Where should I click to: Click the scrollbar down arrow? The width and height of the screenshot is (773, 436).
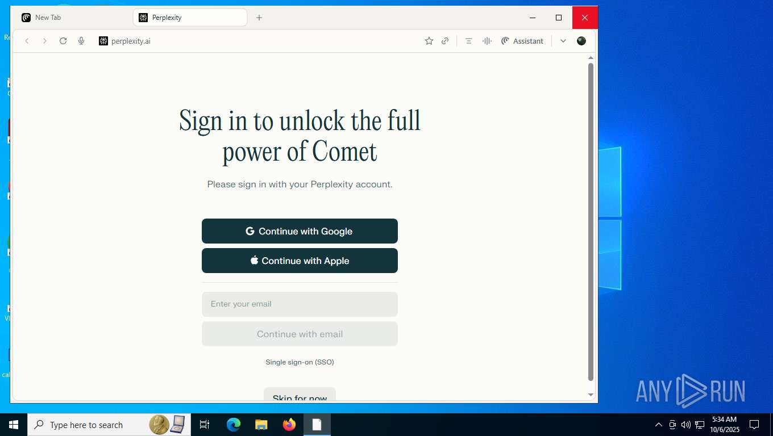point(591,395)
